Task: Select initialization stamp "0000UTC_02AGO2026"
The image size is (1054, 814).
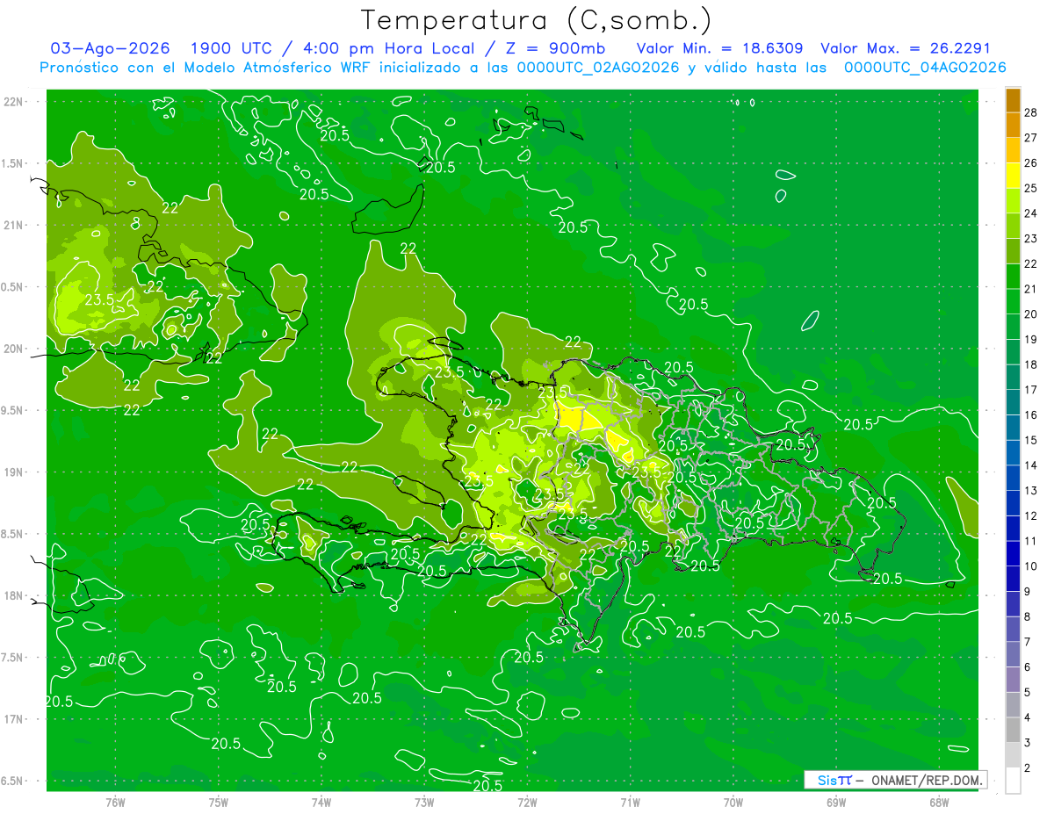Action: [599, 68]
